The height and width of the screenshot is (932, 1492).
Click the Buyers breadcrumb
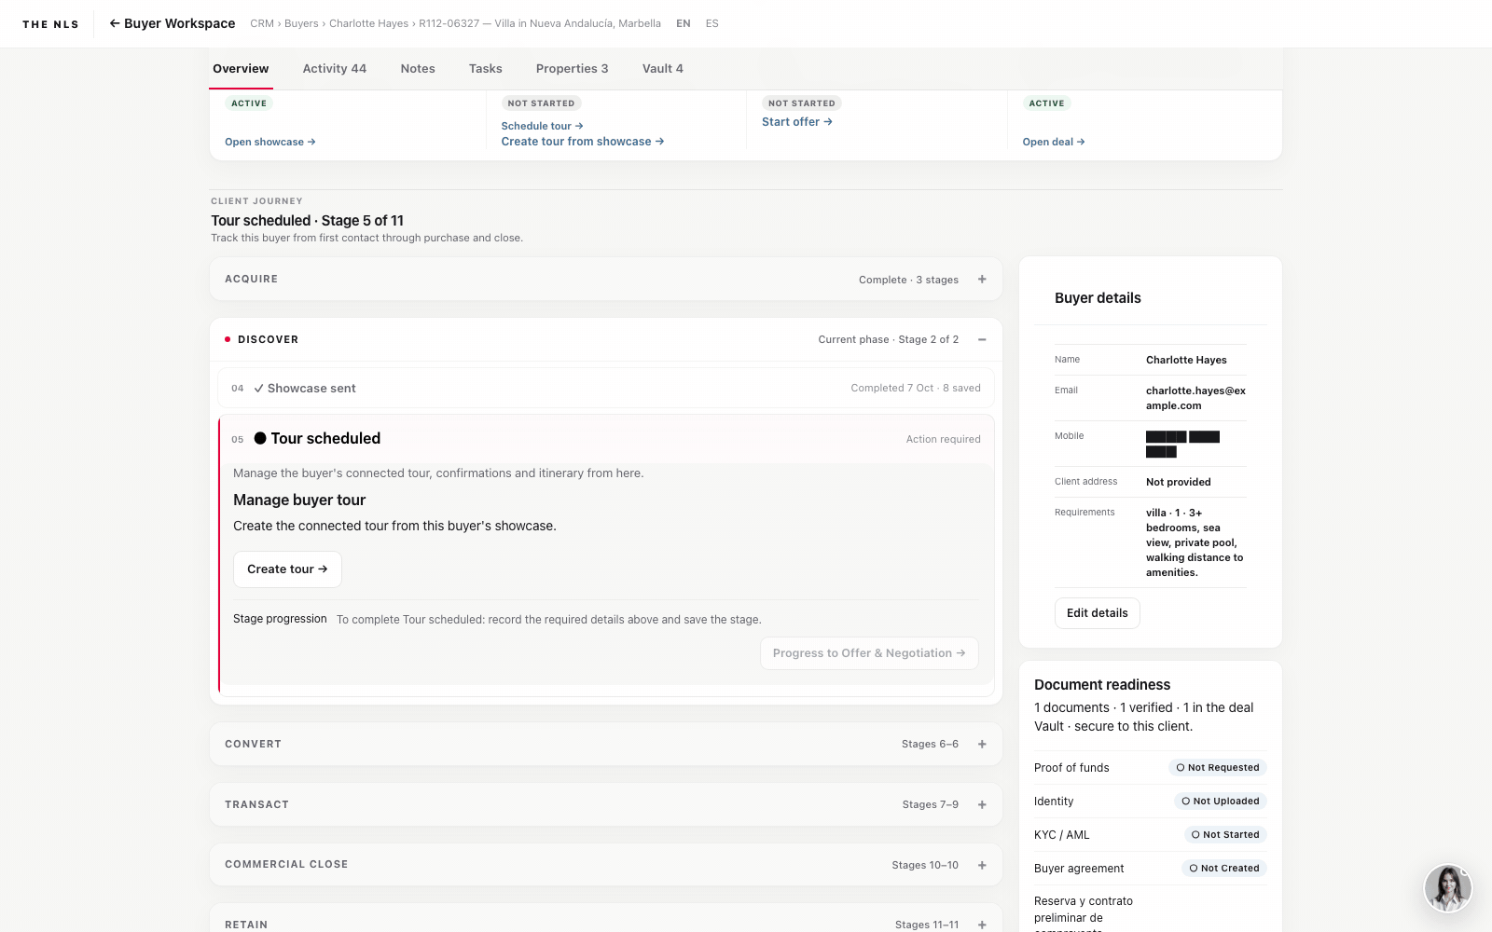click(x=301, y=23)
